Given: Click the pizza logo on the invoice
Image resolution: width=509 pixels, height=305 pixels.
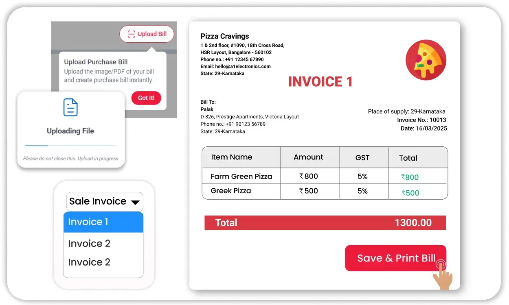Looking at the screenshot, I should click(426, 60).
